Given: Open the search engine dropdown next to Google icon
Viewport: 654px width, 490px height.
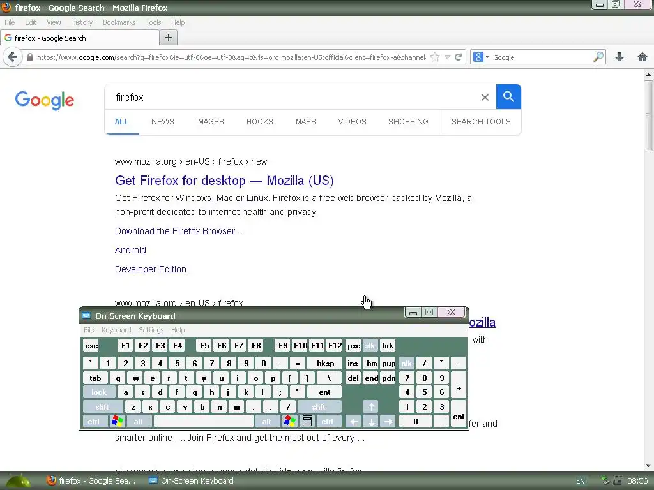Looking at the screenshot, I should click(x=487, y=57).
